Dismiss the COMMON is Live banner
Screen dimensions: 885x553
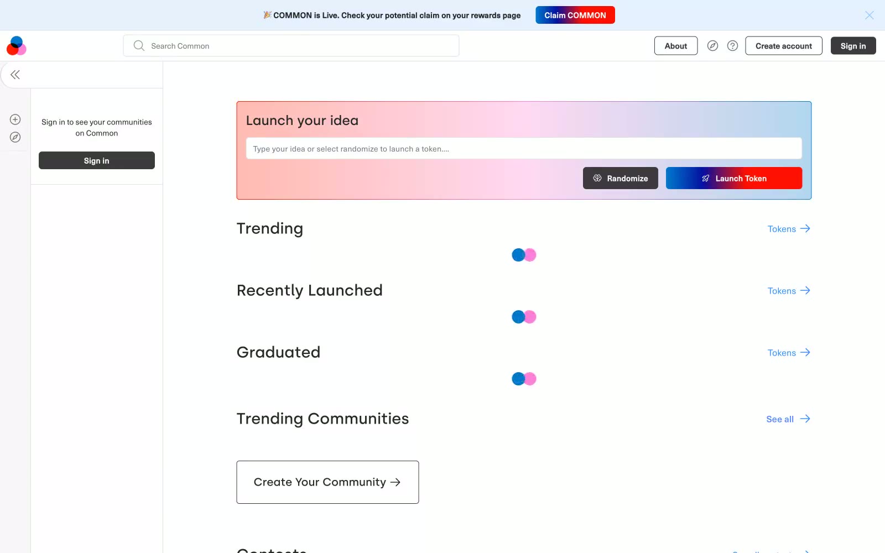click(869, 15)
